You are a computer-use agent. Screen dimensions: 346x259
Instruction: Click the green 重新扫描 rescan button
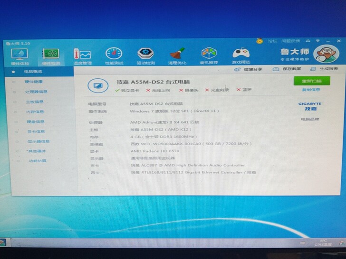312,81
